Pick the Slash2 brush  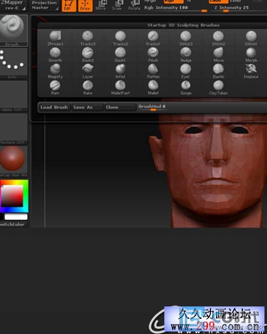[x=88, y=55]
